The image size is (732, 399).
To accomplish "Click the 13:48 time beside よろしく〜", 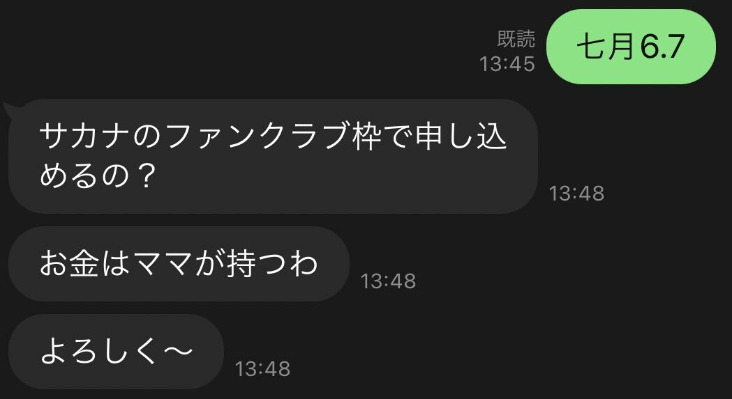I will click(262, 368).
